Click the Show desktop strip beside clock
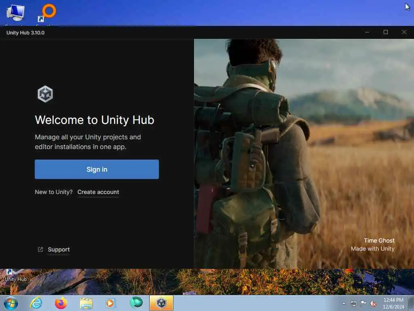This screenshot has height=311, width=414. 411,303
